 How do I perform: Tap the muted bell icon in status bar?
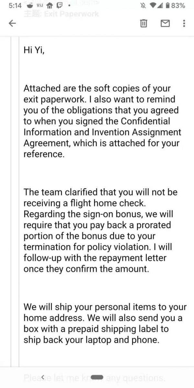point(143,6)
